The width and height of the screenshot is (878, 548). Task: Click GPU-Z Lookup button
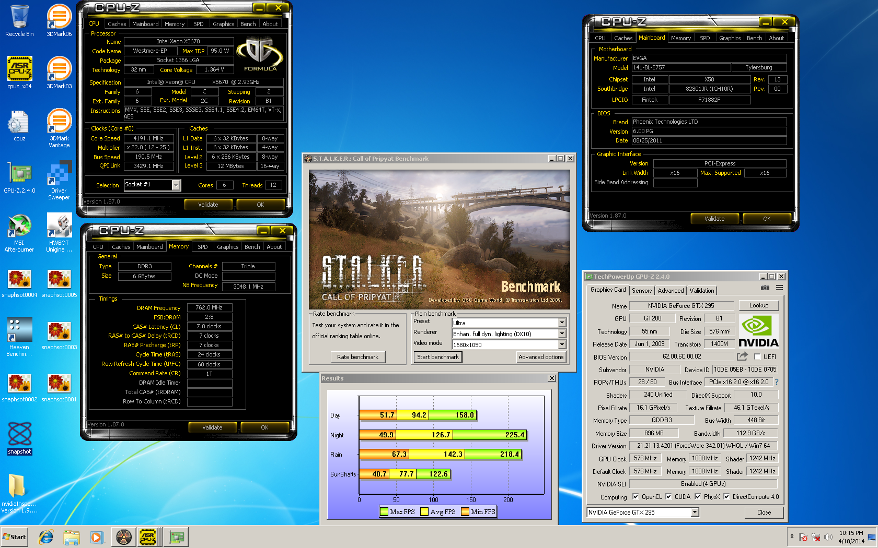[x=759, y=305]
